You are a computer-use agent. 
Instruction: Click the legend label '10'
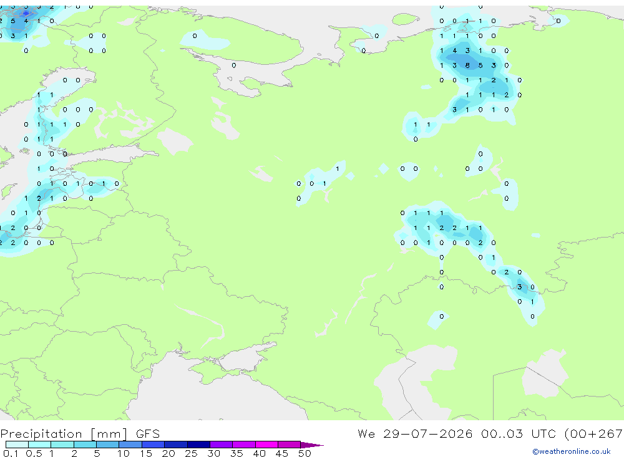coord(124,453)
